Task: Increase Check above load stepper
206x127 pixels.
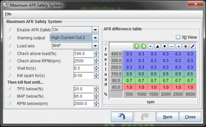Action: click(96, 52)
